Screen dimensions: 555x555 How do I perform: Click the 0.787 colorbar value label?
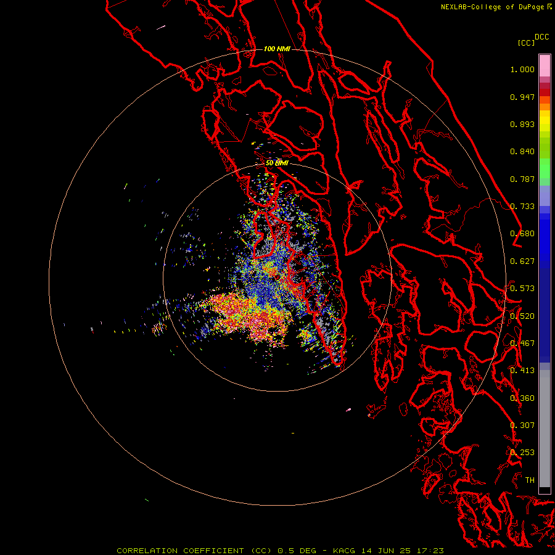tap(522, 179)
